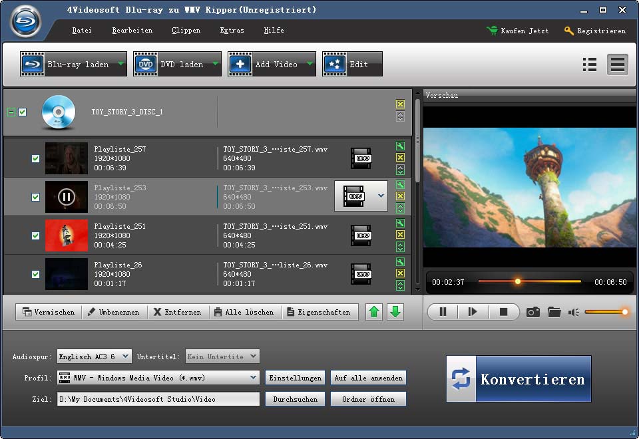Open the Blu-ray laden dropdown arrow
Screen dimensions: 639x439
click(x=120, y=65)
